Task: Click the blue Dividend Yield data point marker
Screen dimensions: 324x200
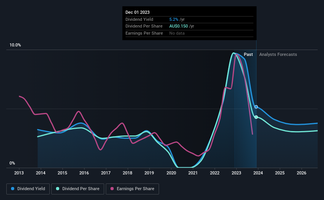Action: pos(256,107)
